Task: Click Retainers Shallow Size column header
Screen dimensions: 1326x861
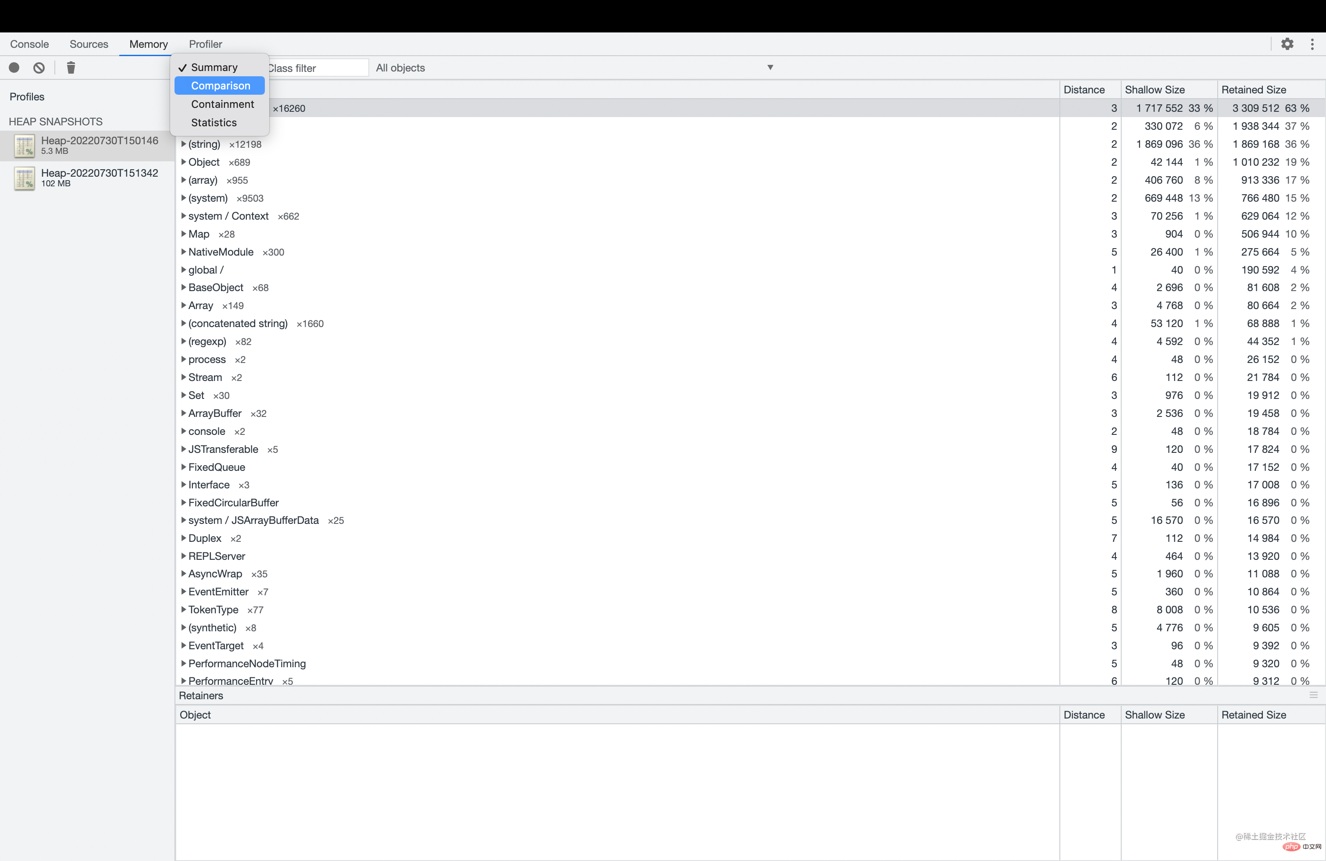Action: (1169, 715)
